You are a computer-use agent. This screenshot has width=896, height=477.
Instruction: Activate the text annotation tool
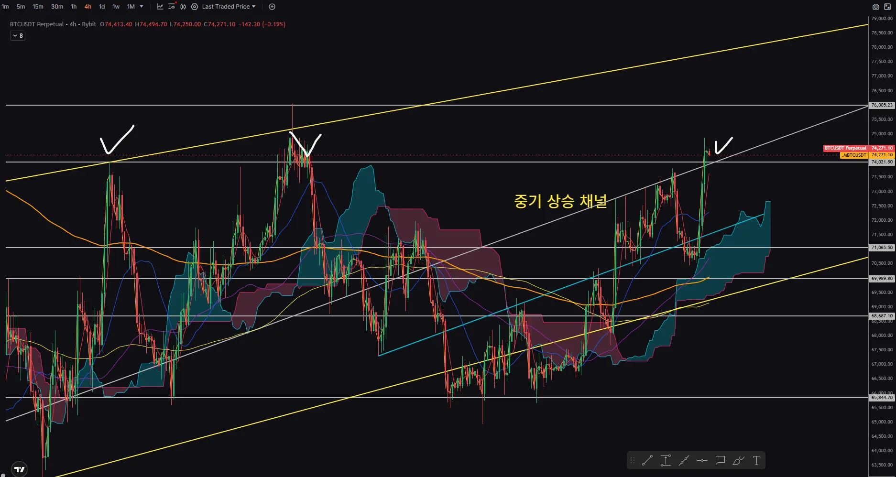tap(756, 461)
